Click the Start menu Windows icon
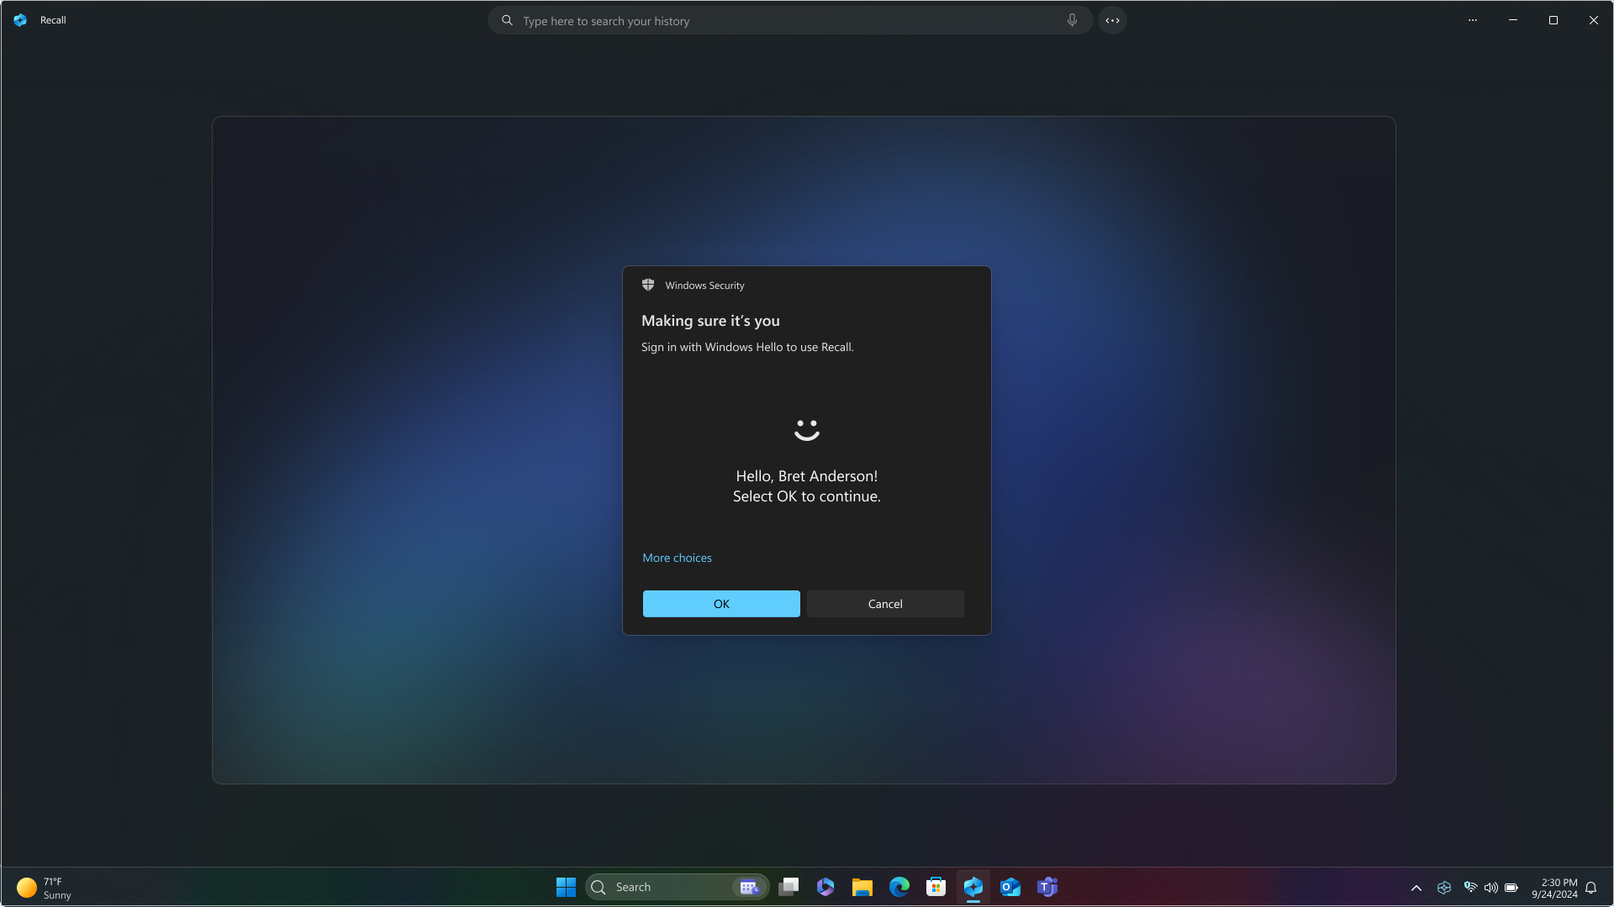 pos(566,886)
